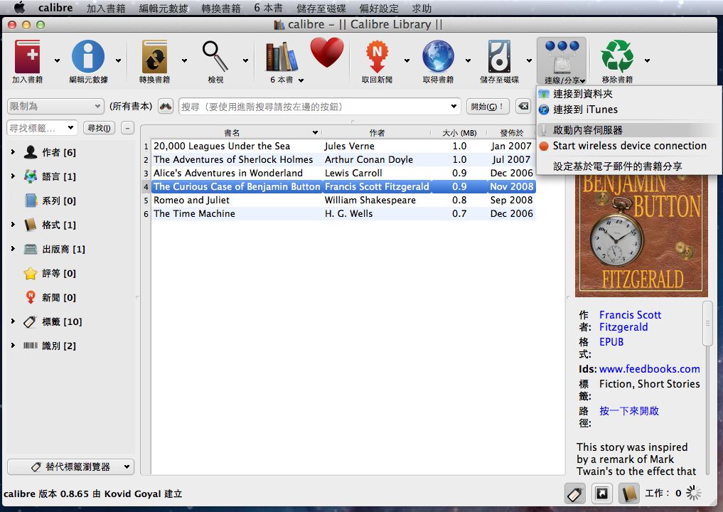Click the book details scrollbar
The width and height of the screenshot is (723, 512).
(707, 324)
